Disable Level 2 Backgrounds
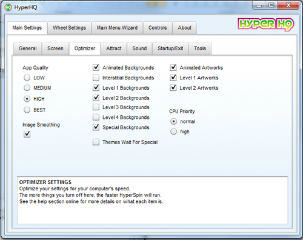Viewport: 303px width, 240px height. click(96, 98)
